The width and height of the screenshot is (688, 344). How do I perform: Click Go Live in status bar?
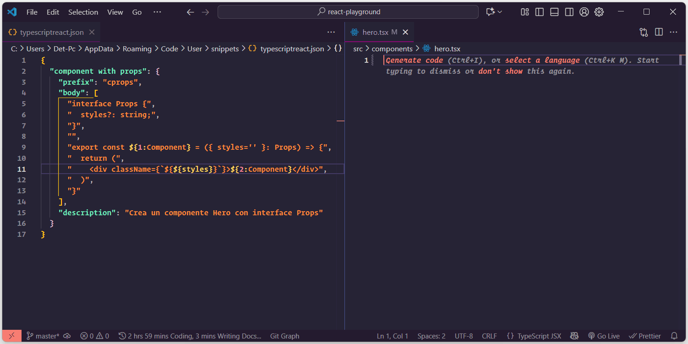click(x=604, y=336)
